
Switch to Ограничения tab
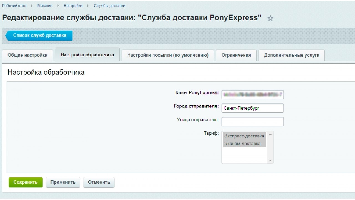tap(236, 55)
